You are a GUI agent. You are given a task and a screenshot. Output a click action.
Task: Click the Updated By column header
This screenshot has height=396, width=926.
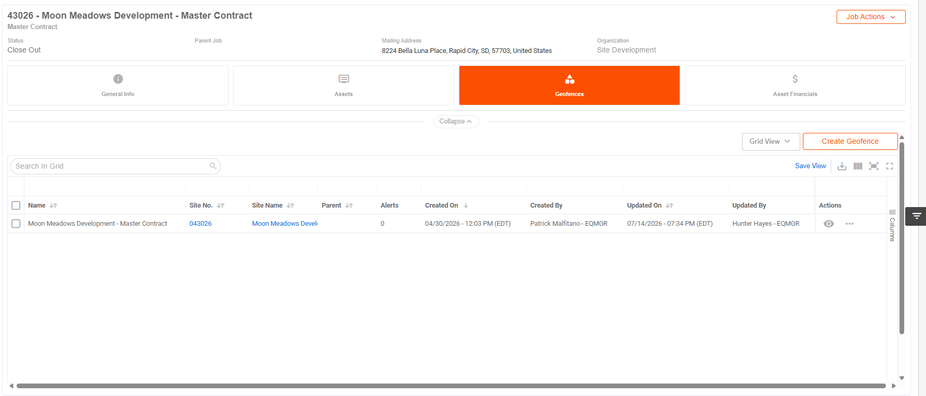(x=749, y=206)
